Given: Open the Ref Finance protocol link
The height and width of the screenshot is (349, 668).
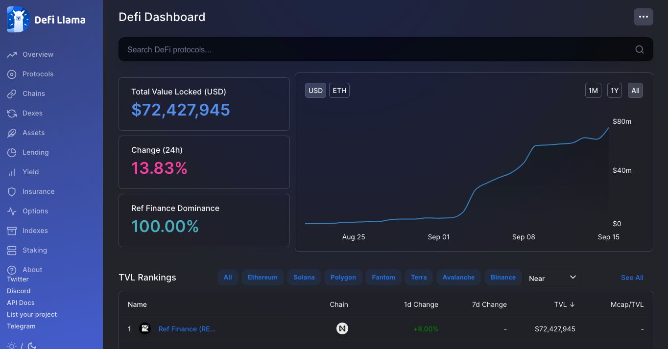Looking at the screenshot, I should coord(187,329).
